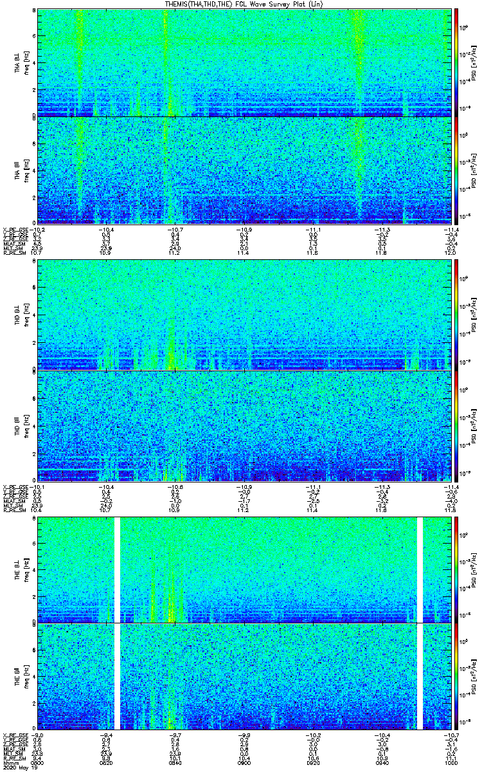Click the 'hhmm' axis row label
482x772 pixels.
pos(10,763)
